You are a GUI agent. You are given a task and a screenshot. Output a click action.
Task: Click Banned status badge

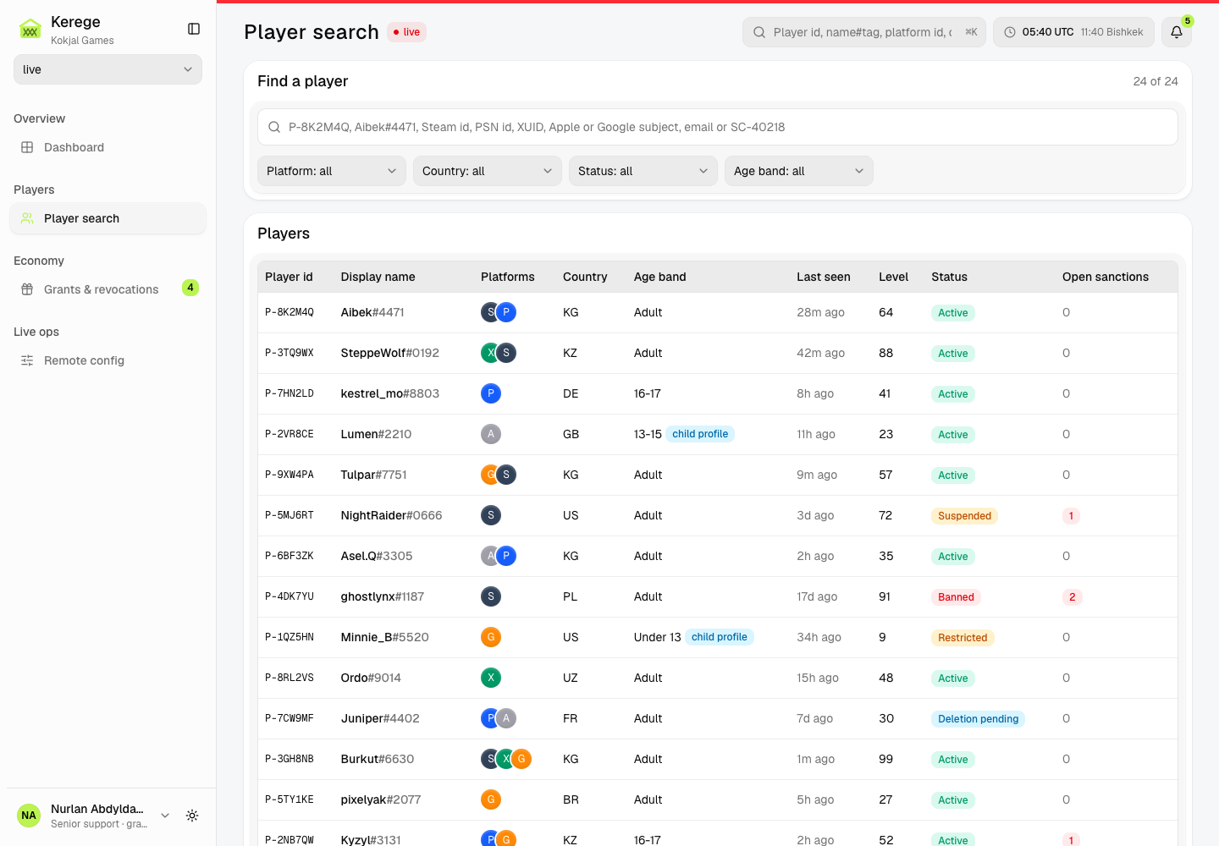point(956,597)
